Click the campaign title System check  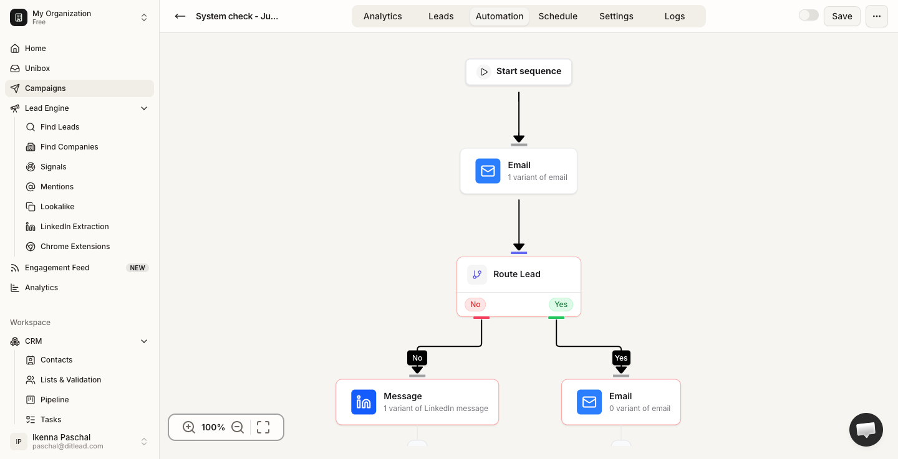point(237,16)
